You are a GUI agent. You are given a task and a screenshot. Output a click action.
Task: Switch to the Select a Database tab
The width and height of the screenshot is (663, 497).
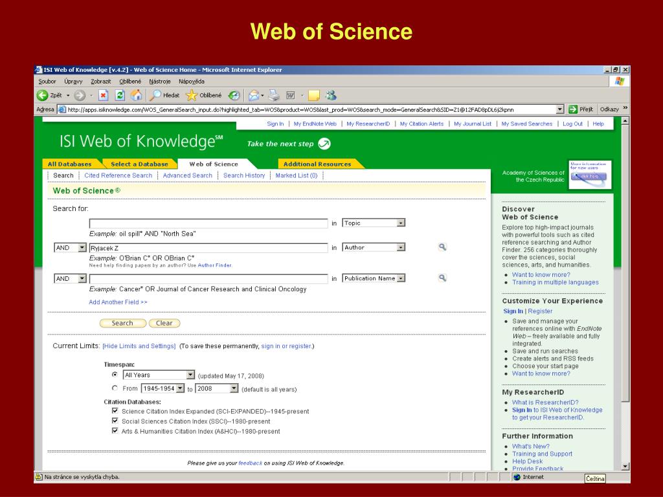139,164
